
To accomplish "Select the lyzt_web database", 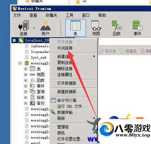I will pyautogui.click(x=39, y=57).
